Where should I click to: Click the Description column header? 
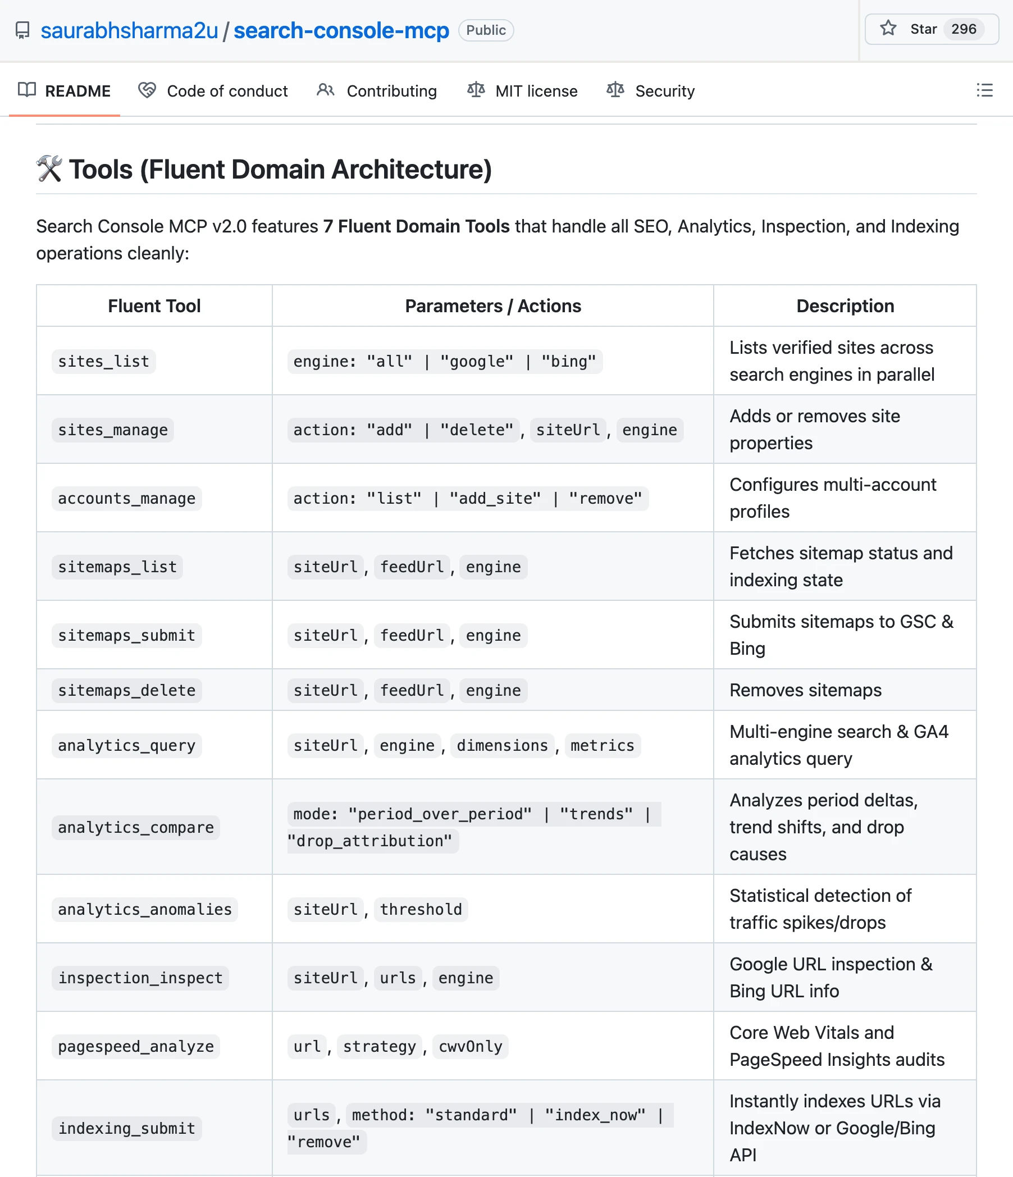(x=845, y=306)
